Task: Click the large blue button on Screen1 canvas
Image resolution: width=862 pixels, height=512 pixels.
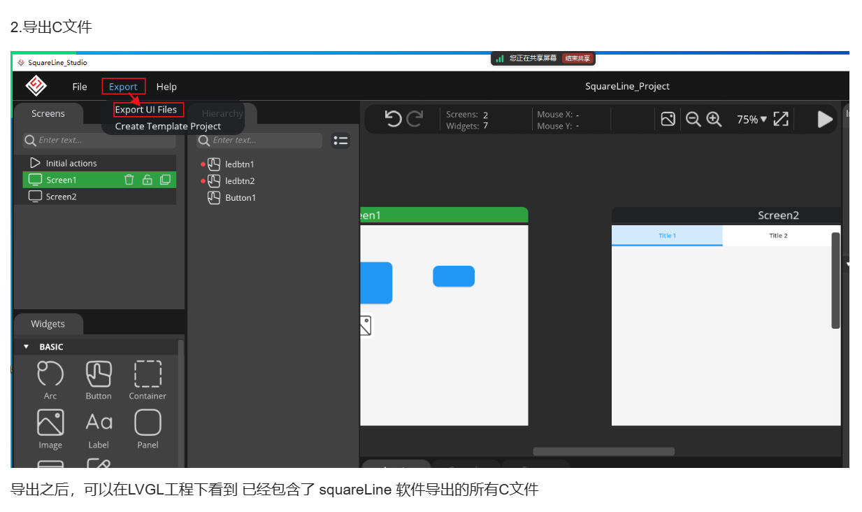Action: pyautogui.click(x=376, y=283)
